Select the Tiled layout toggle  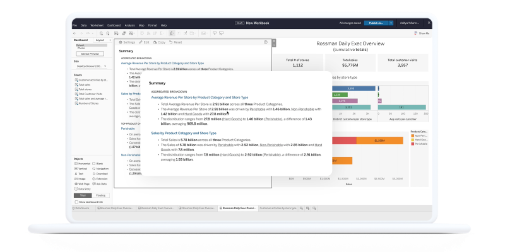tap(83, 195)
